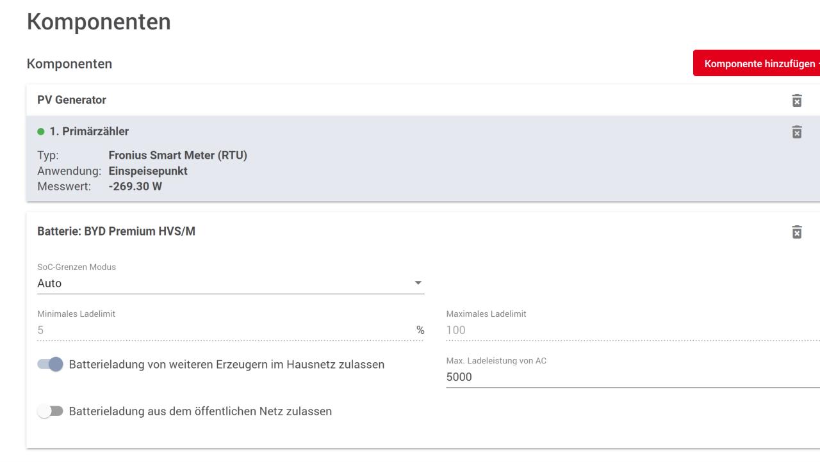This screenshot has height=462, width=820.
Task: Click Batterieladung von weiteren Erzeugern label
Action: point(227,365)
